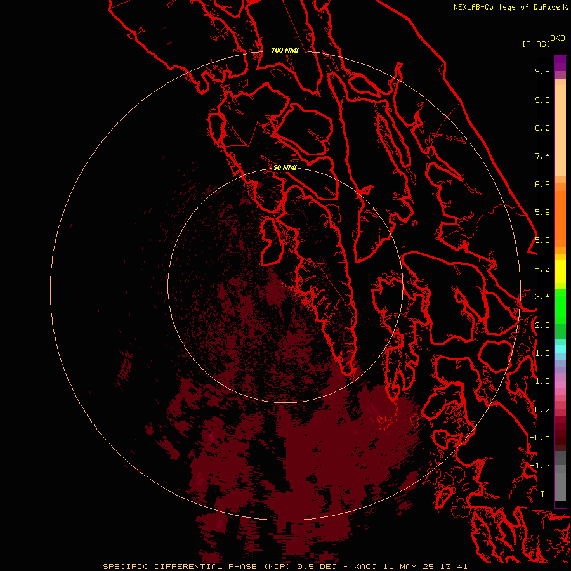
Task: Click the 6.6 legend value
Action: (x=542, y=184)
